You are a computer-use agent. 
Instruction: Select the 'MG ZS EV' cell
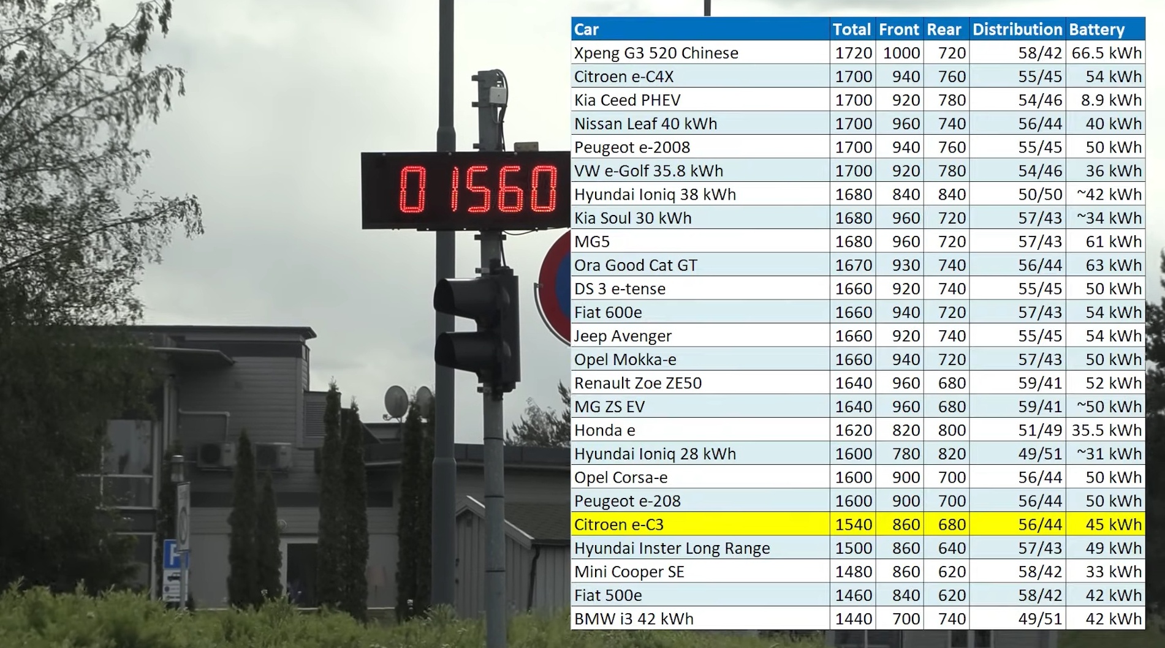700,407
